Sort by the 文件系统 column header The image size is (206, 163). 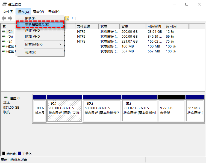87,26
